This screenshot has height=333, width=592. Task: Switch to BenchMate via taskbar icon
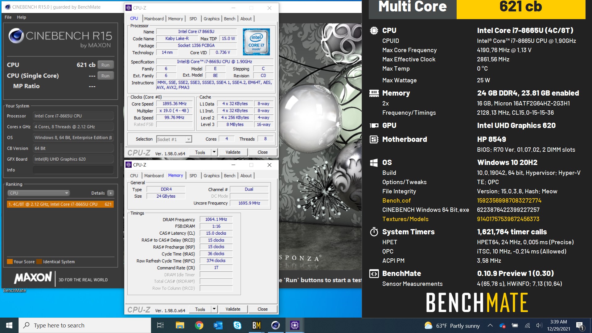257,325
